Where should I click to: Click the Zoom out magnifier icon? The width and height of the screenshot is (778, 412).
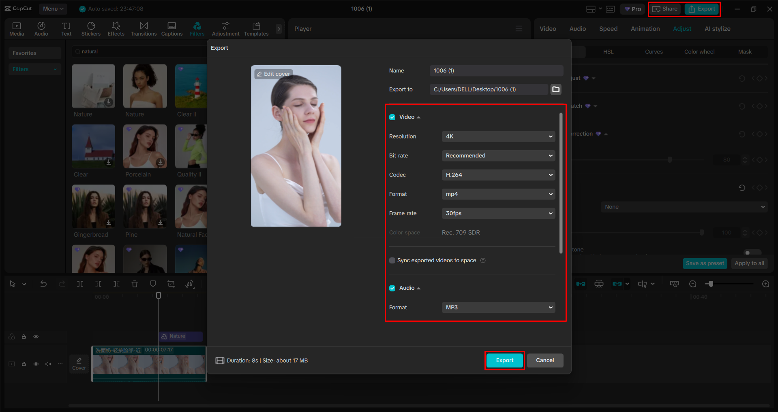[693, 284]
